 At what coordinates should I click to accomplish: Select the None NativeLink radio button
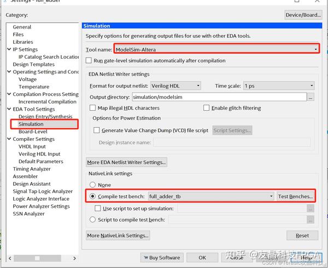[x=92, y=185]
